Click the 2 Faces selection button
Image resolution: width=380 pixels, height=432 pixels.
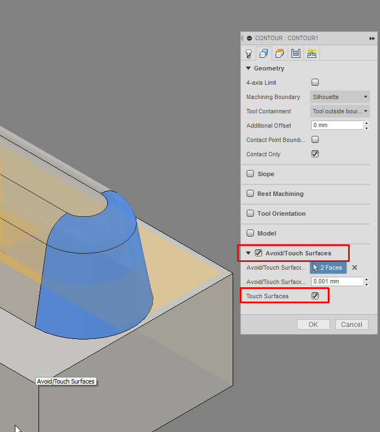tap(328, 267)
